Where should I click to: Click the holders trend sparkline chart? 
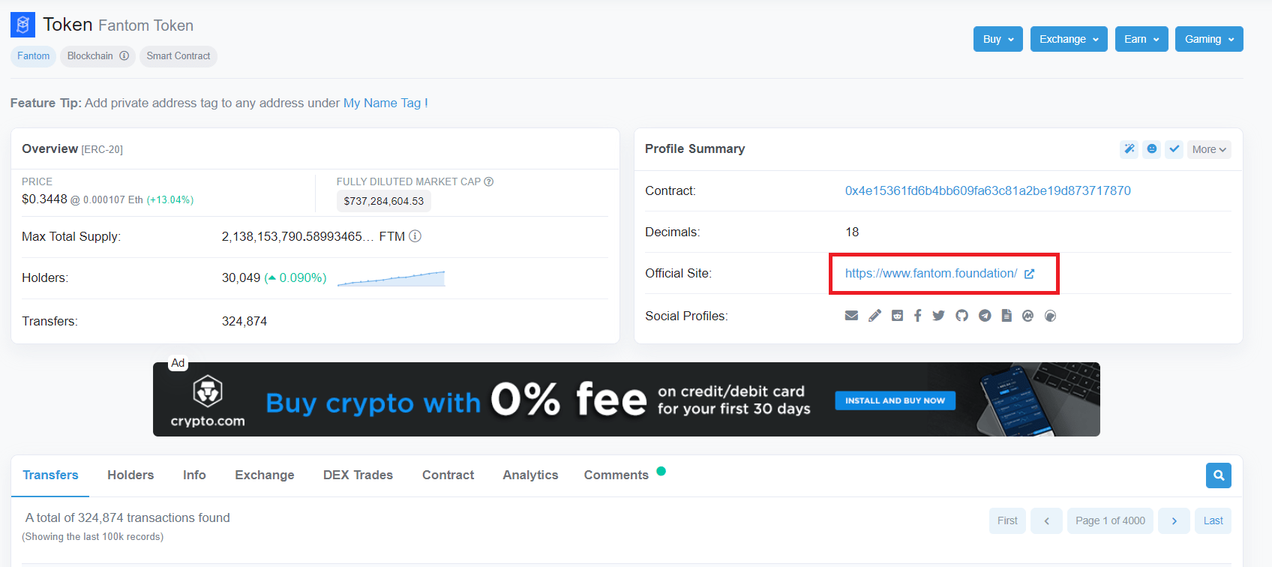point(391,278)
